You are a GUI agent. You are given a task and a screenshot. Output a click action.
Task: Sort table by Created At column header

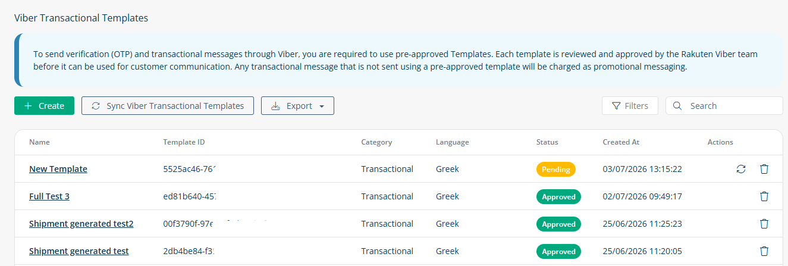pyautogui.click(x=621, y=142)
